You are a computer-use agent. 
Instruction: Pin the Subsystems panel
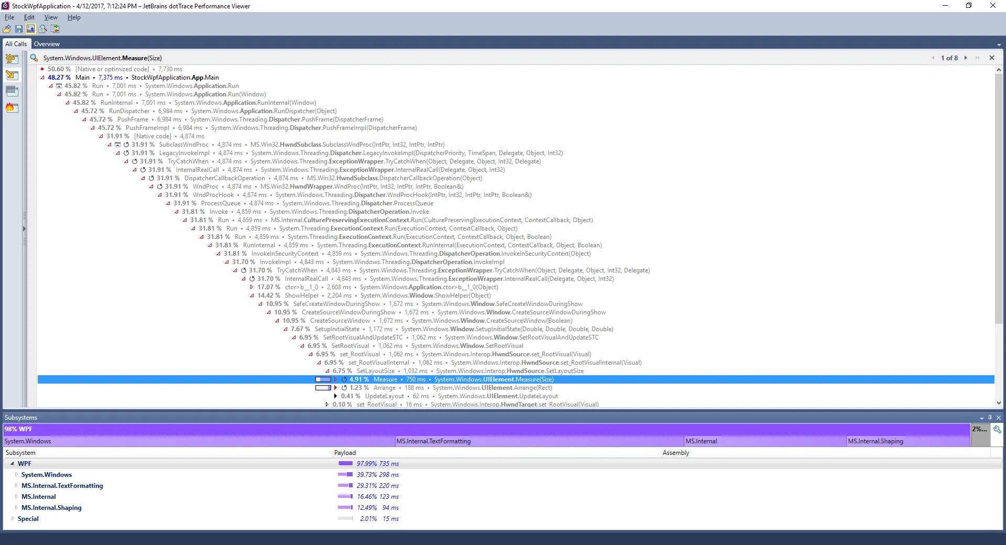pos(990,418)
